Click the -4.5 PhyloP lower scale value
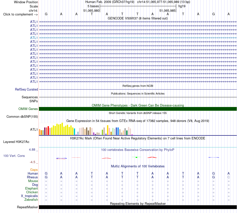This screenshot has width=237, height=213. pyautogui.click(x=32, y=162)
